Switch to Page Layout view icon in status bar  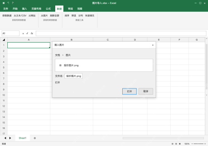[176, 144]
